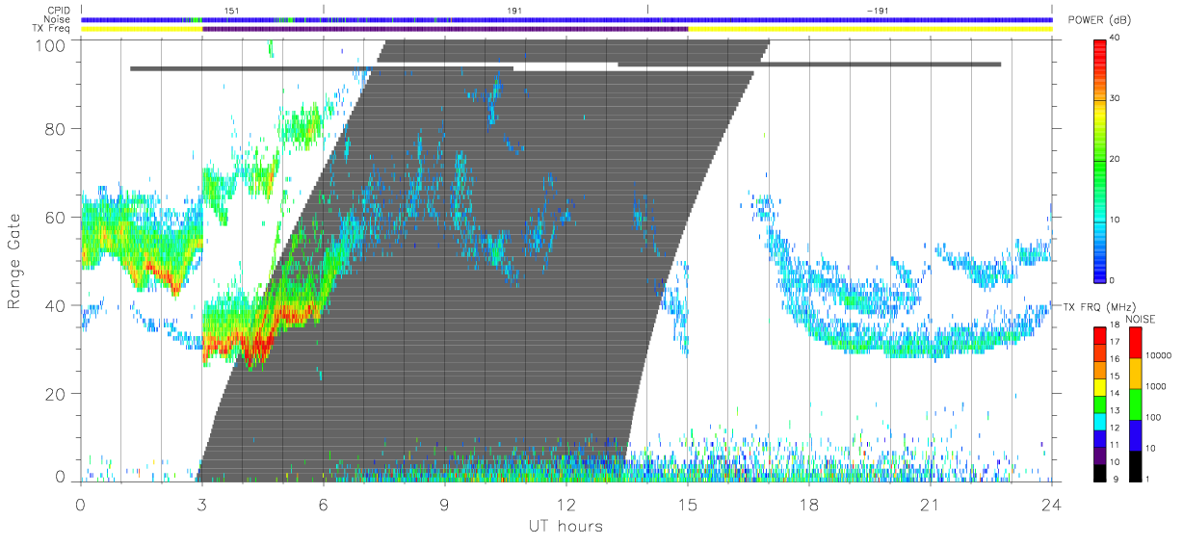This screenshot has height=546, width=1183.
Task: Click power scale top label '40'
Action: point(1116,38)
